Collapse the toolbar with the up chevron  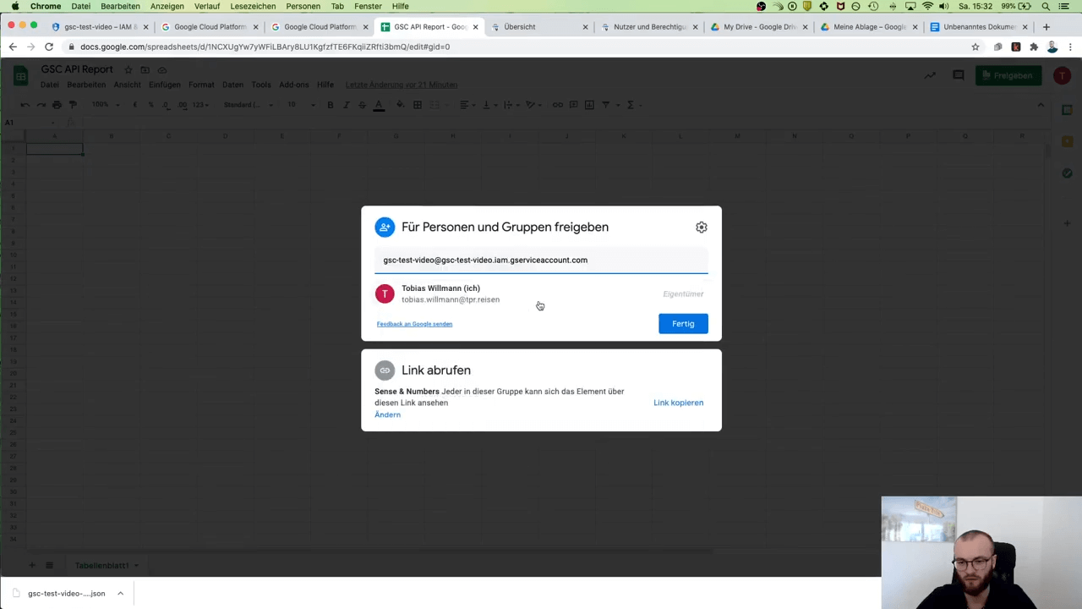(x=1041, y=105)
